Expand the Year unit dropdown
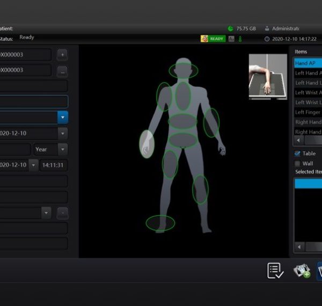This screenshot has height=306, width=322. point(63,149)
